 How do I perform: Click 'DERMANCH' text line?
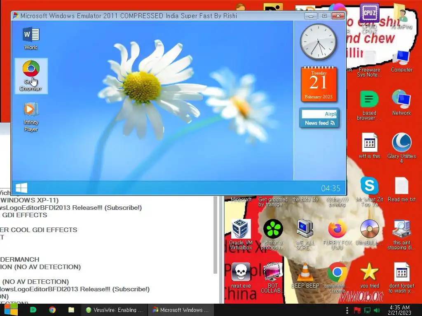point(20,259)
